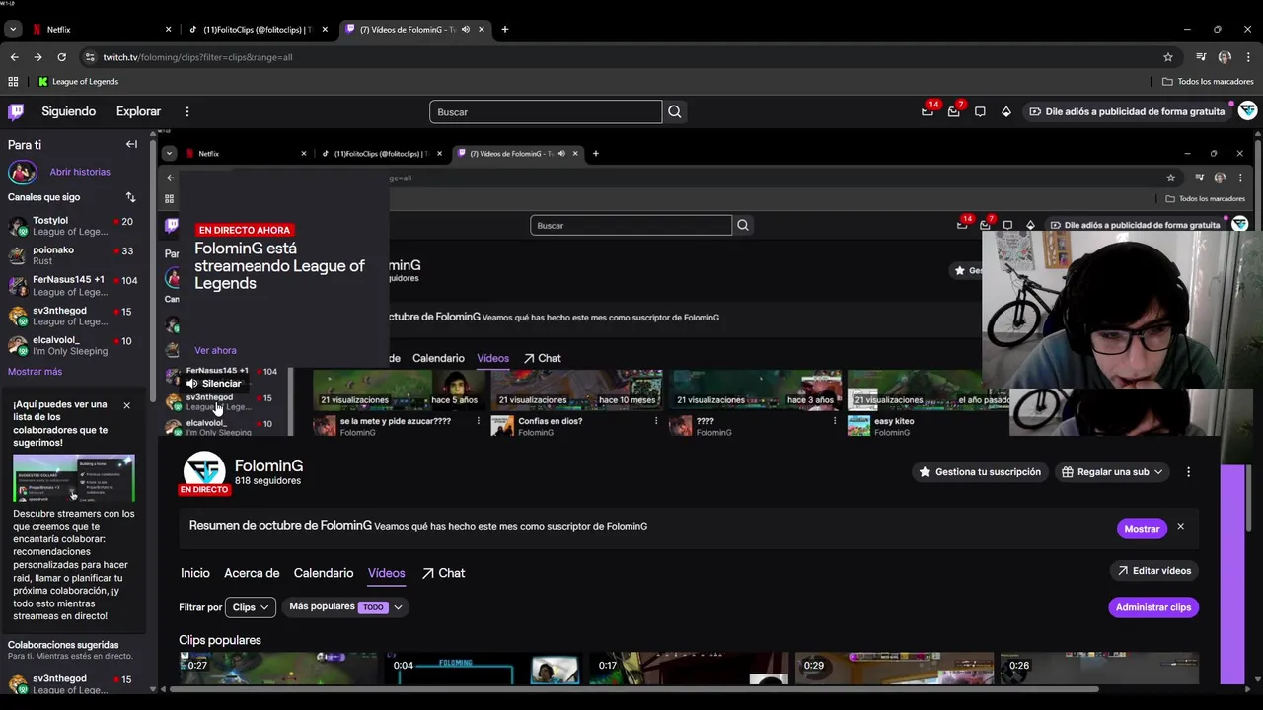
Task: Click Silenciar in the inner video
Action: [213, 384]
